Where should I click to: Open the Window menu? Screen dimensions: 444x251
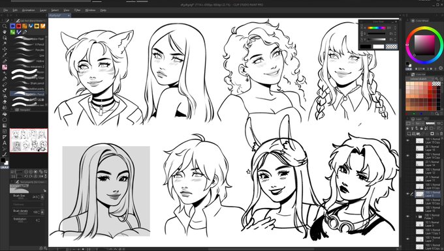(x=90, y=10)
